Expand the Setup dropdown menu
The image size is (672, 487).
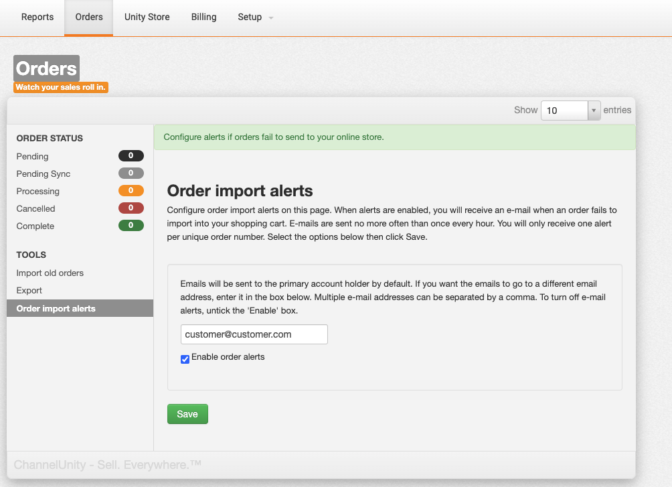pyautogui.click(x=255, y=17)
